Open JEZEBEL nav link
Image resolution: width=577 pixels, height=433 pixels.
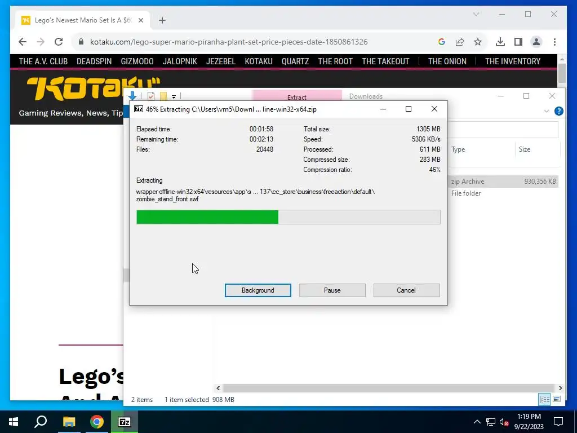[x=221, y=61]
